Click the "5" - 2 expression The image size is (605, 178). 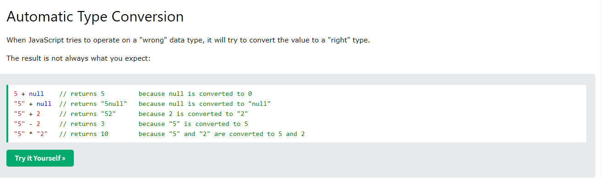[x=27, y=124]
